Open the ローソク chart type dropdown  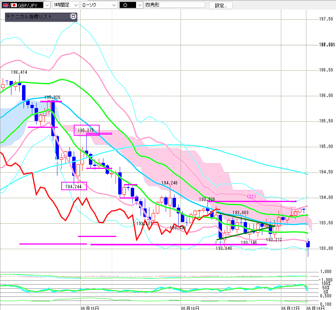click(x=113, y=5)
